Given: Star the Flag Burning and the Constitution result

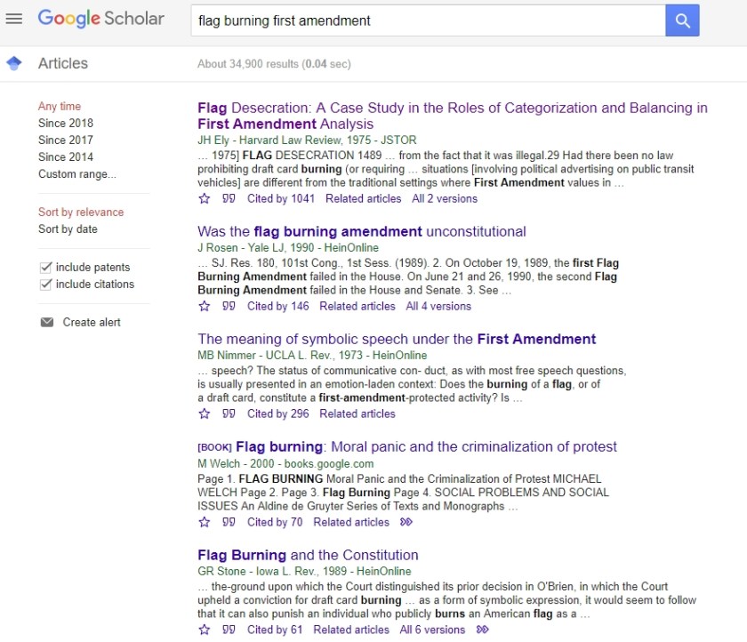Looking at the screenshot, I should click(205, 629).
